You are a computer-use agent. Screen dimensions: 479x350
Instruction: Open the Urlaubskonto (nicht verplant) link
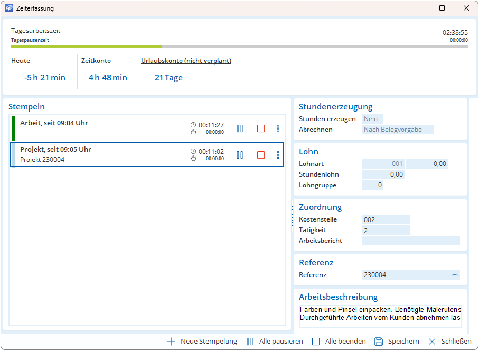pyautogui.click(x=186, y=61)
